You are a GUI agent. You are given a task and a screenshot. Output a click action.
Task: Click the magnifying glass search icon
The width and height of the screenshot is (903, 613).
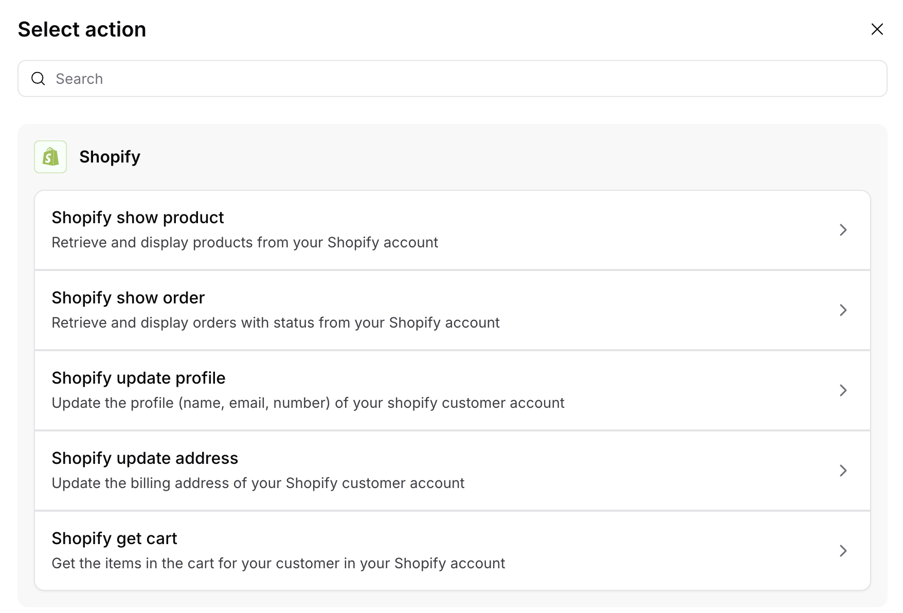(x=38, y=78)
